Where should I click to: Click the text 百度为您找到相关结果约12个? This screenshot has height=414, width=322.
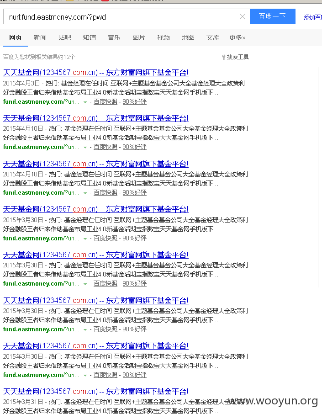click(x=39, y=57)
